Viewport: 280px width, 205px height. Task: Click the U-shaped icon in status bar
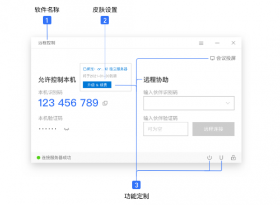point(221,158)
